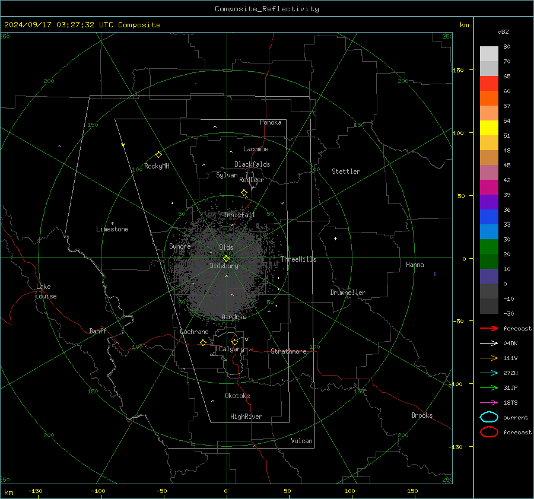Screen dimensions: 534x499
Task: Click the Didsbury city label
Action: click(x=224, y=266)
